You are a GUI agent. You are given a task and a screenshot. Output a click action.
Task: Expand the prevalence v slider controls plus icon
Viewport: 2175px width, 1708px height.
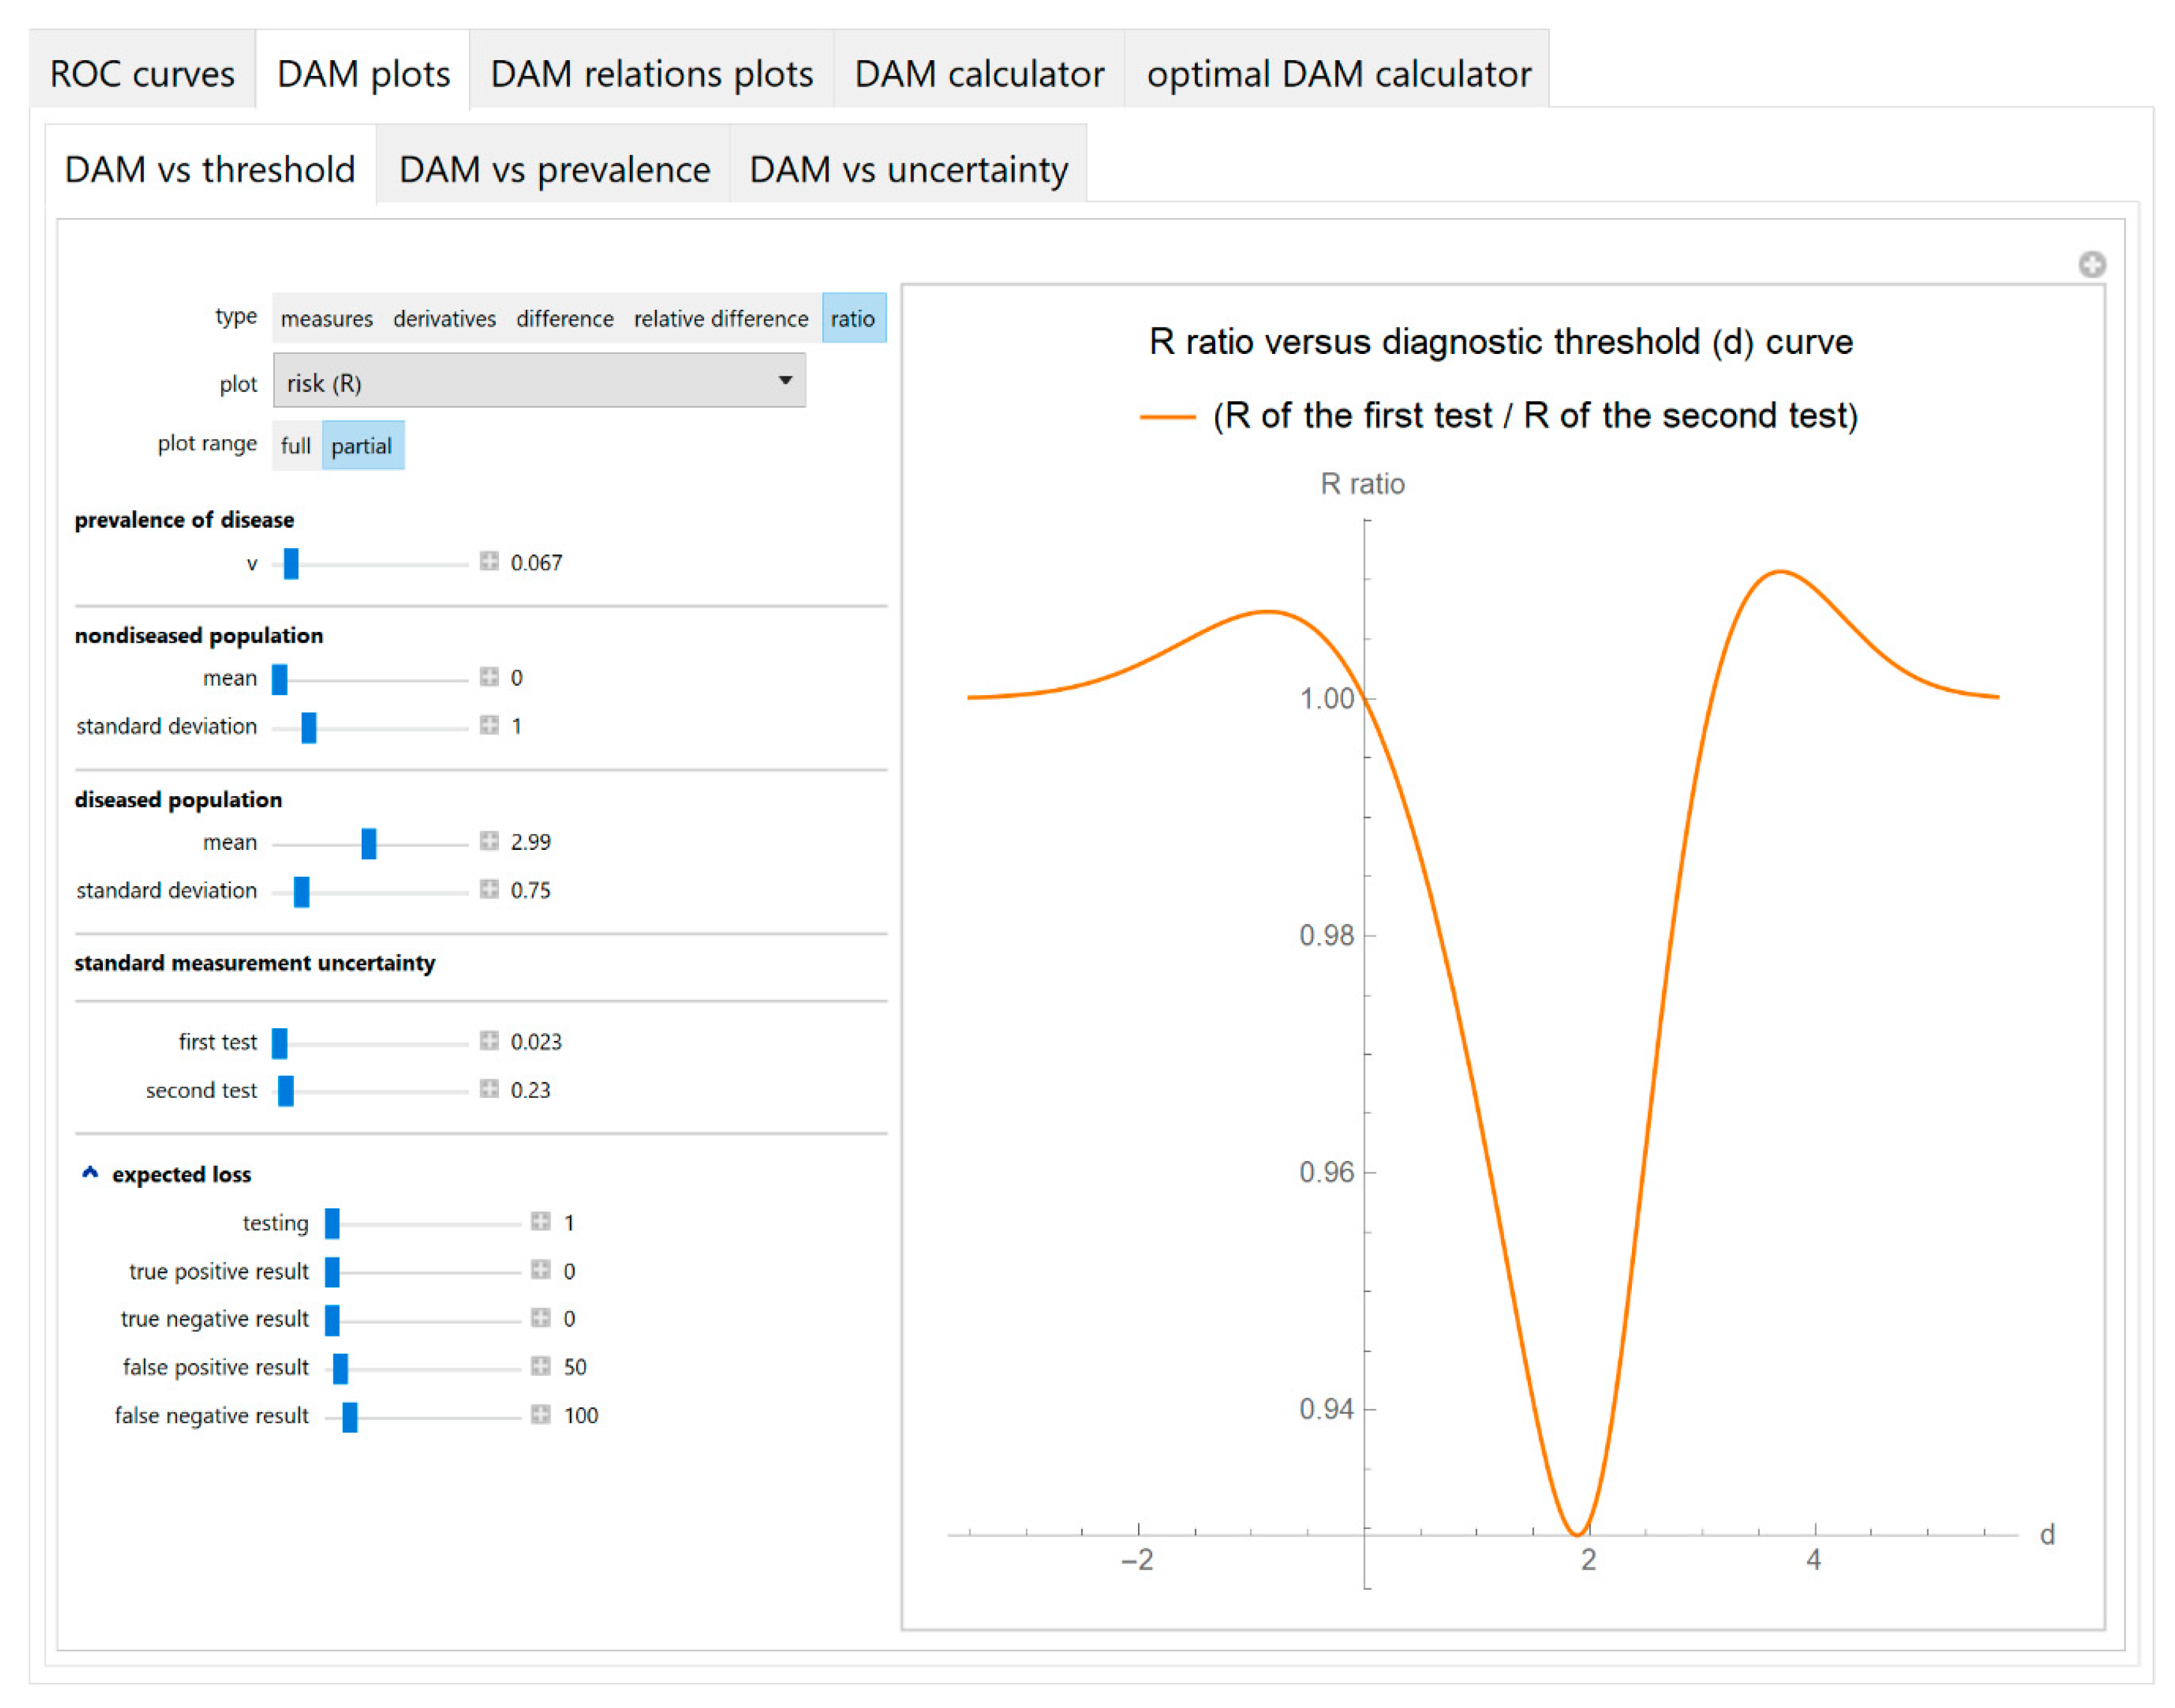489,561
